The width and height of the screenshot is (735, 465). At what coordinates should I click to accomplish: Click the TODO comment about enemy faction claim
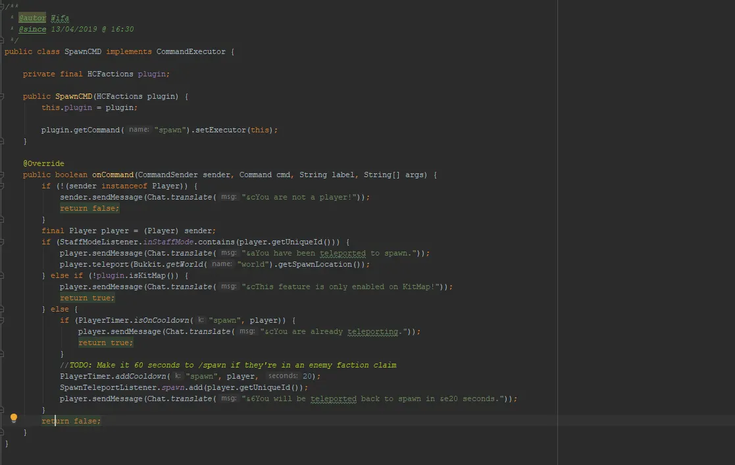point(232,365)
